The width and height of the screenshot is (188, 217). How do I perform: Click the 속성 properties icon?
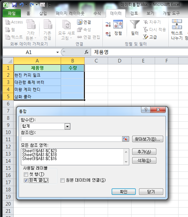[x=84, y=30]
